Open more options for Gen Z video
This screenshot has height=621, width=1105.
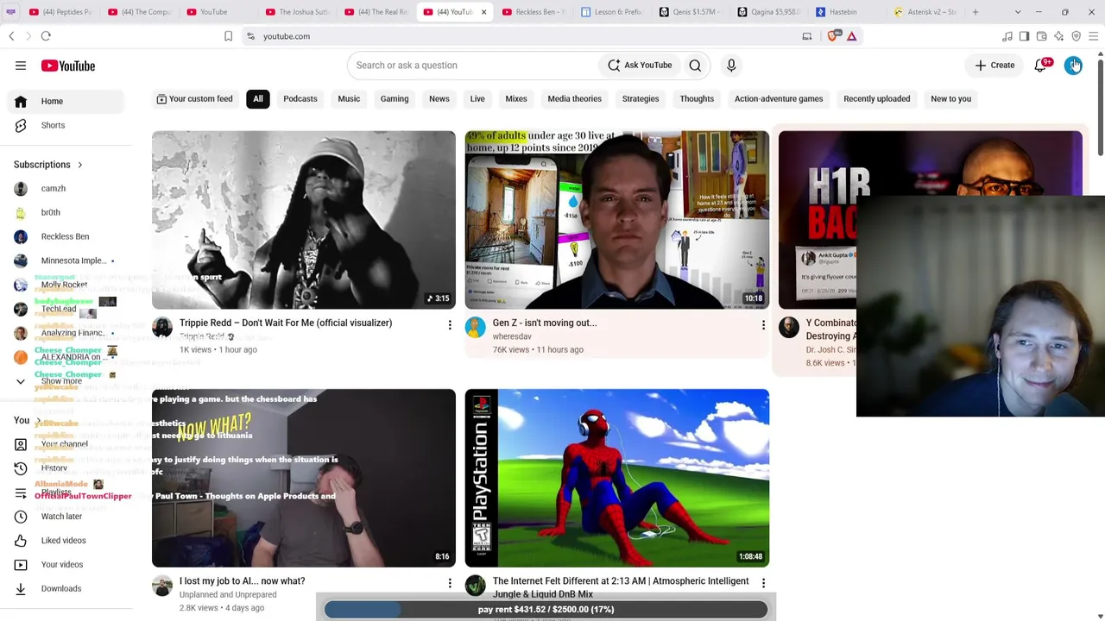click(x=763, y=325)
